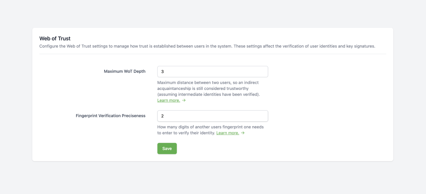Click the help text about indirect acquaintanceship
Image resolution: width=426 pixels, height=194 pixels.
(209, 88)
